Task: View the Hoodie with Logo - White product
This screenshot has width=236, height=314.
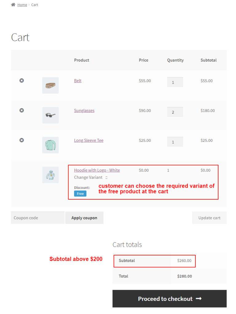Action: click(97, 170)
